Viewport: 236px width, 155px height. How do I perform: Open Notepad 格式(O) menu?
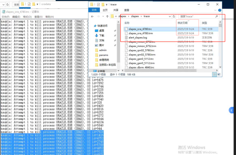(27, 17)
